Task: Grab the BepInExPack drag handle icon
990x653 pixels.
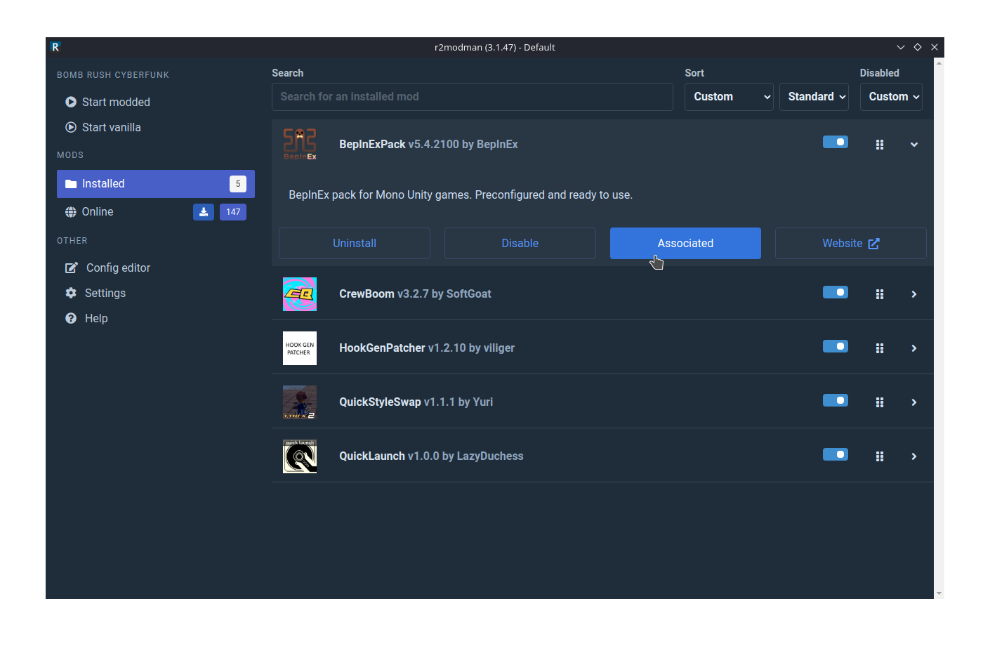Action: coord(880,145)
